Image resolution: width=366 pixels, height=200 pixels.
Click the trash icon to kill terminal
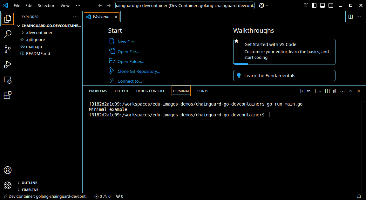[x=335, y=91]
